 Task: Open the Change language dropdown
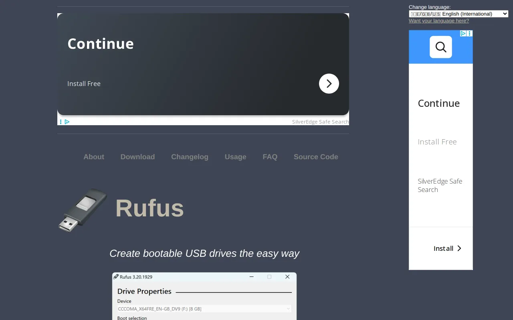(458, 14)
